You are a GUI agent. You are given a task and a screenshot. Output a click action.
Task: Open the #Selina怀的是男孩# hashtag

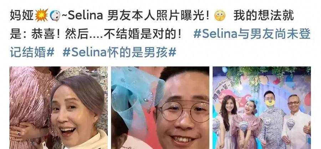[119, 52]
